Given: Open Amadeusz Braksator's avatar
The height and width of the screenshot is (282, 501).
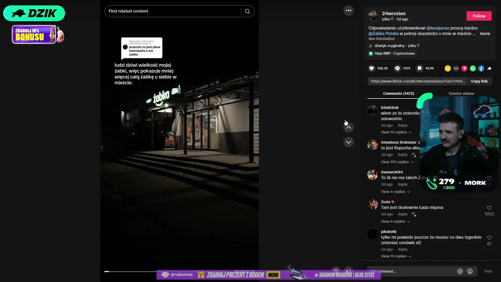Looking at the screenshot, I should (x=373, y=145).
